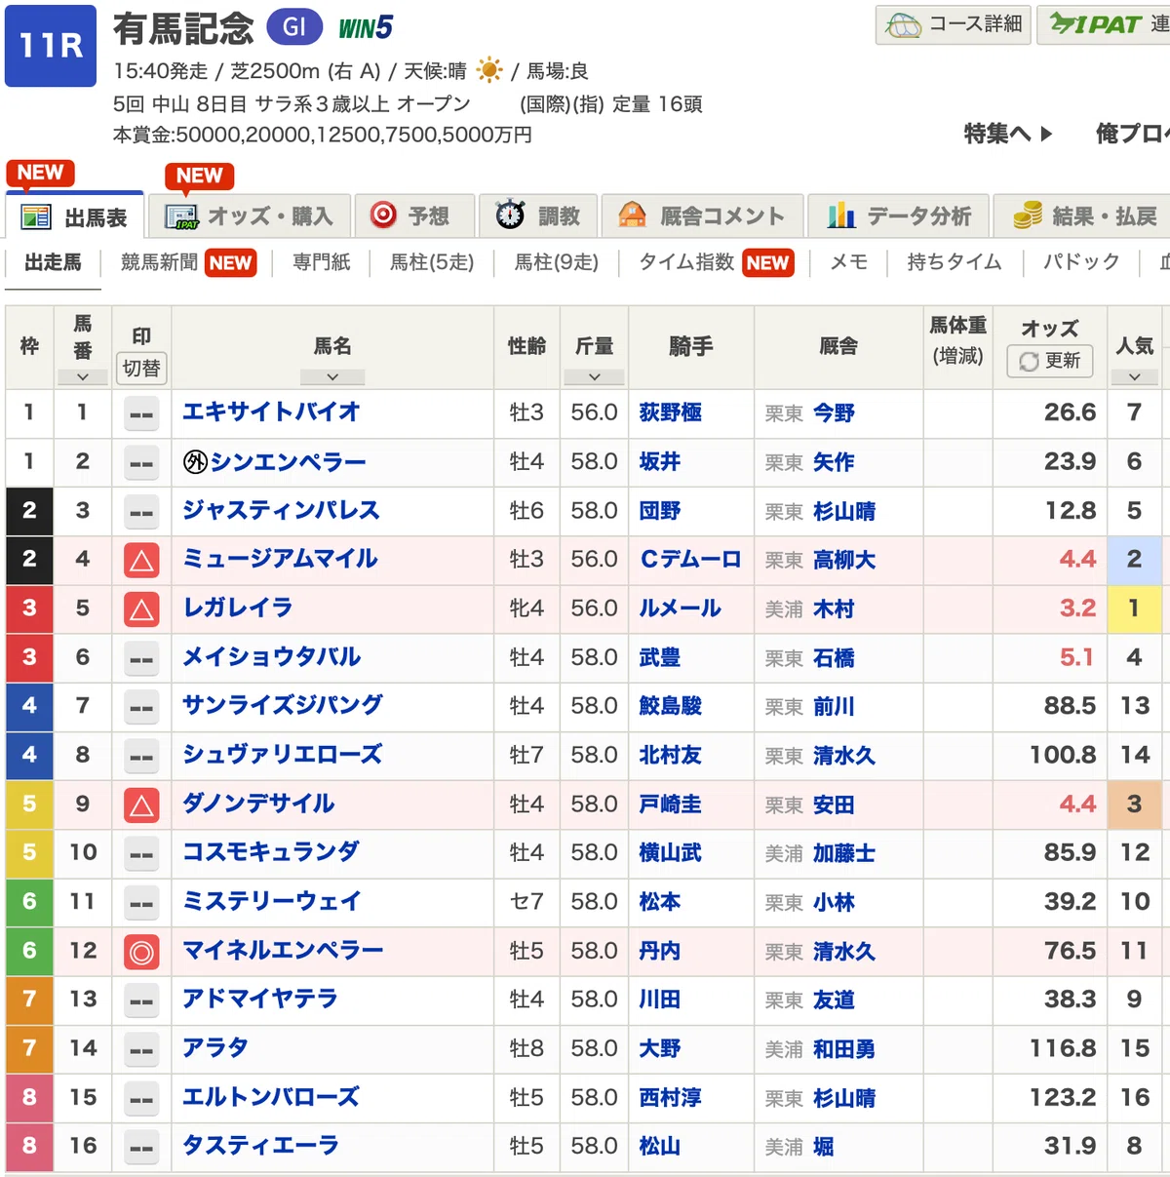Open the 調教 tab
The width and height of the screenshot is (1170, 1177).
click(537, 216)
